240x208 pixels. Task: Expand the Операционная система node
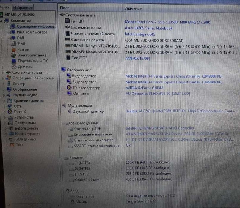tap(3, 78)
